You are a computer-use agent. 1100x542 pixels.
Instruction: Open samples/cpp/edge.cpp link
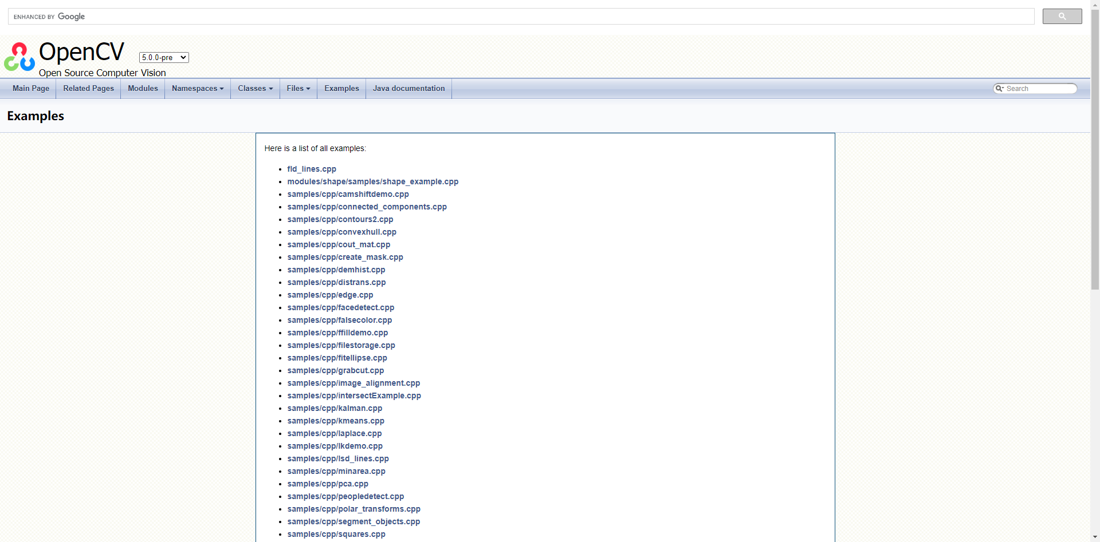331,295
